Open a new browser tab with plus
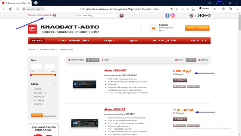 36,3
